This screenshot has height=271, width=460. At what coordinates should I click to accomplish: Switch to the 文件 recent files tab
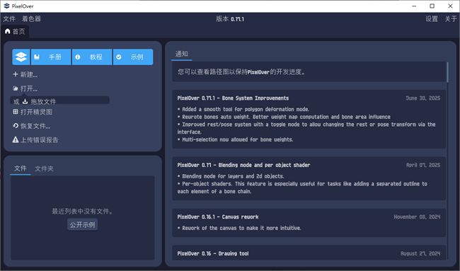pyautogui.click(x=21, y=168)
